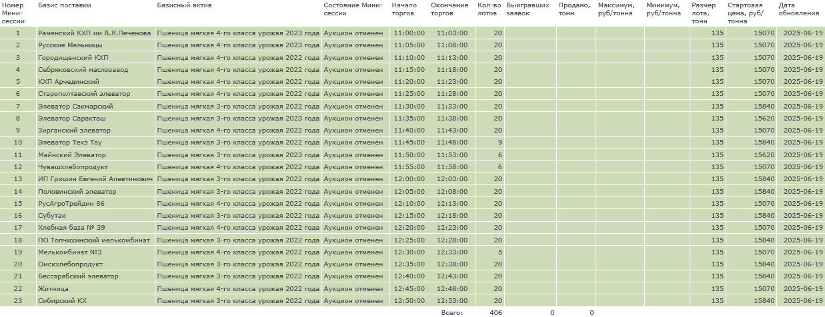Click end time 12:53:00 cell

(x=452, y=301)
